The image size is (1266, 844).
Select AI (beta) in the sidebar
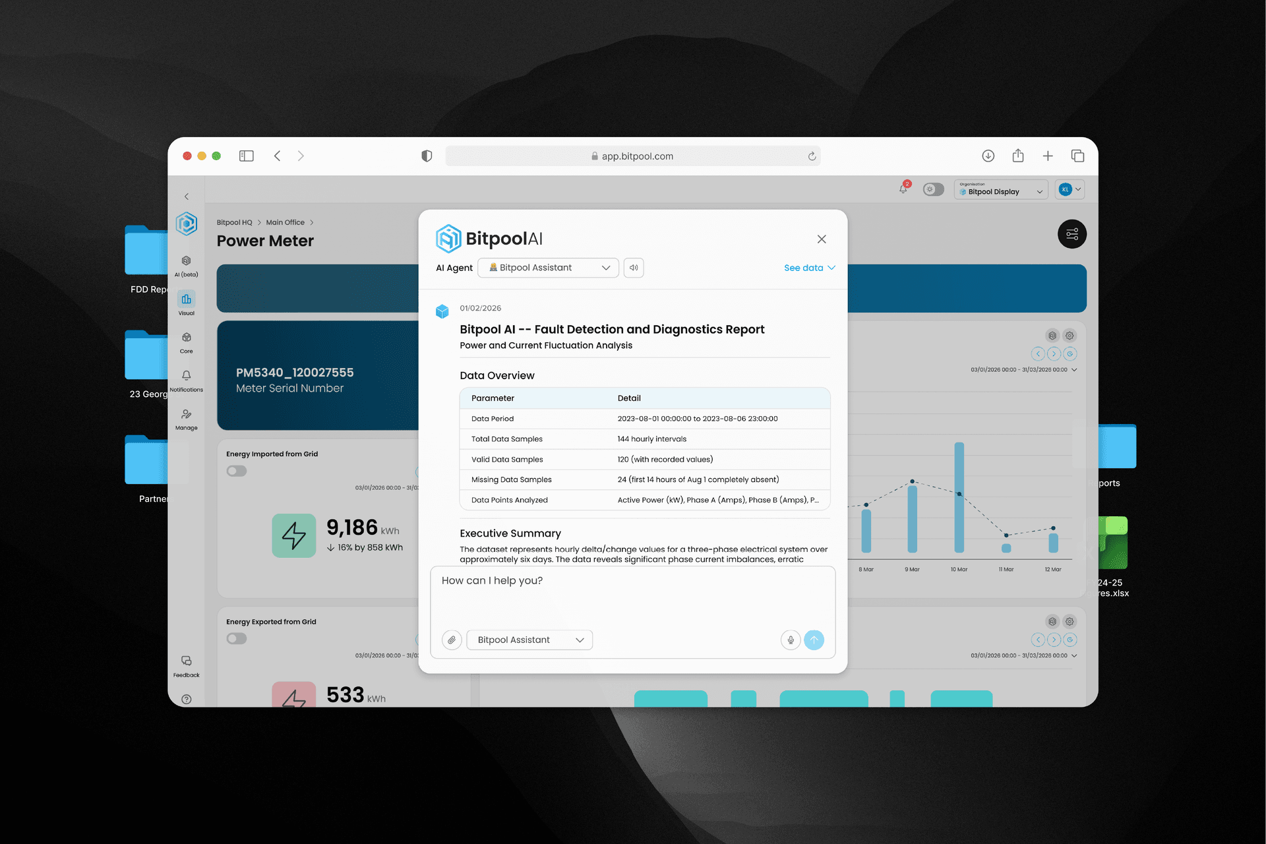187,262
